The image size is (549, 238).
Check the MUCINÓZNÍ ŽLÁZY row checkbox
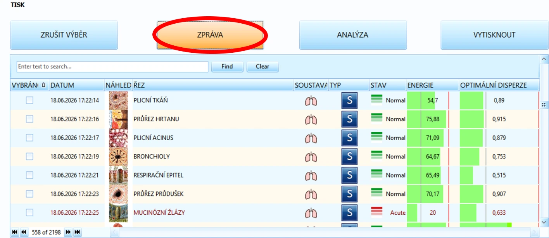click(29, 212)
